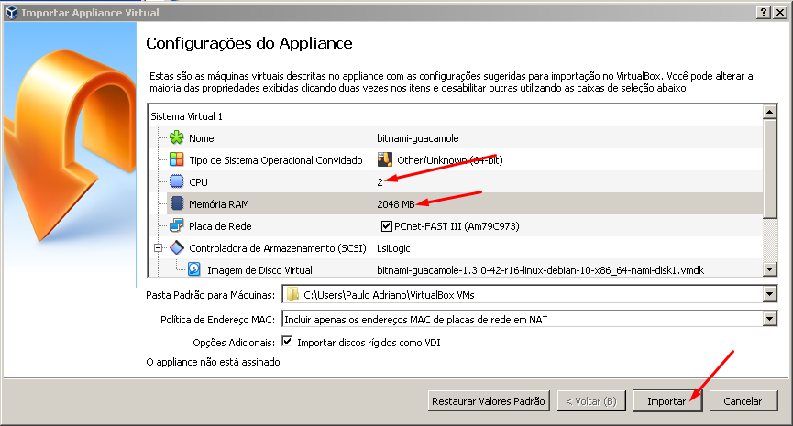Select the Placa de Rede network icon
This screenshot has height=426, width=793.
click(x=177, y=225)
